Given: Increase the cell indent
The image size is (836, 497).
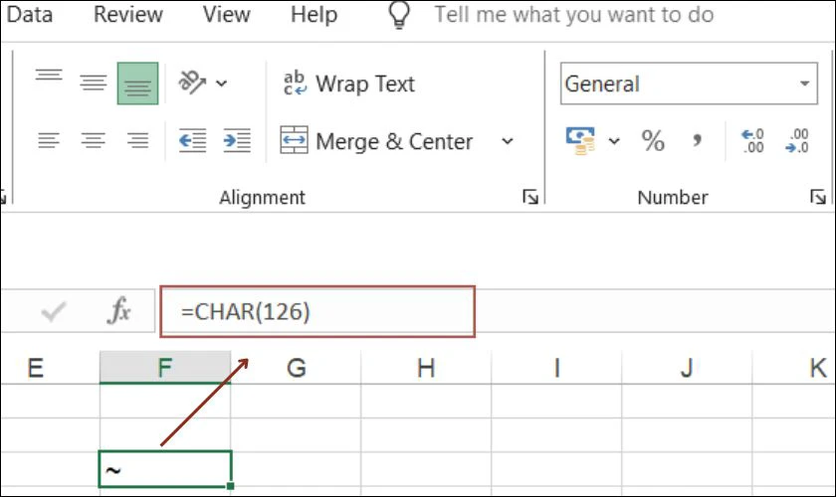Looking at the screenshot, I should (x=237, y=140).
